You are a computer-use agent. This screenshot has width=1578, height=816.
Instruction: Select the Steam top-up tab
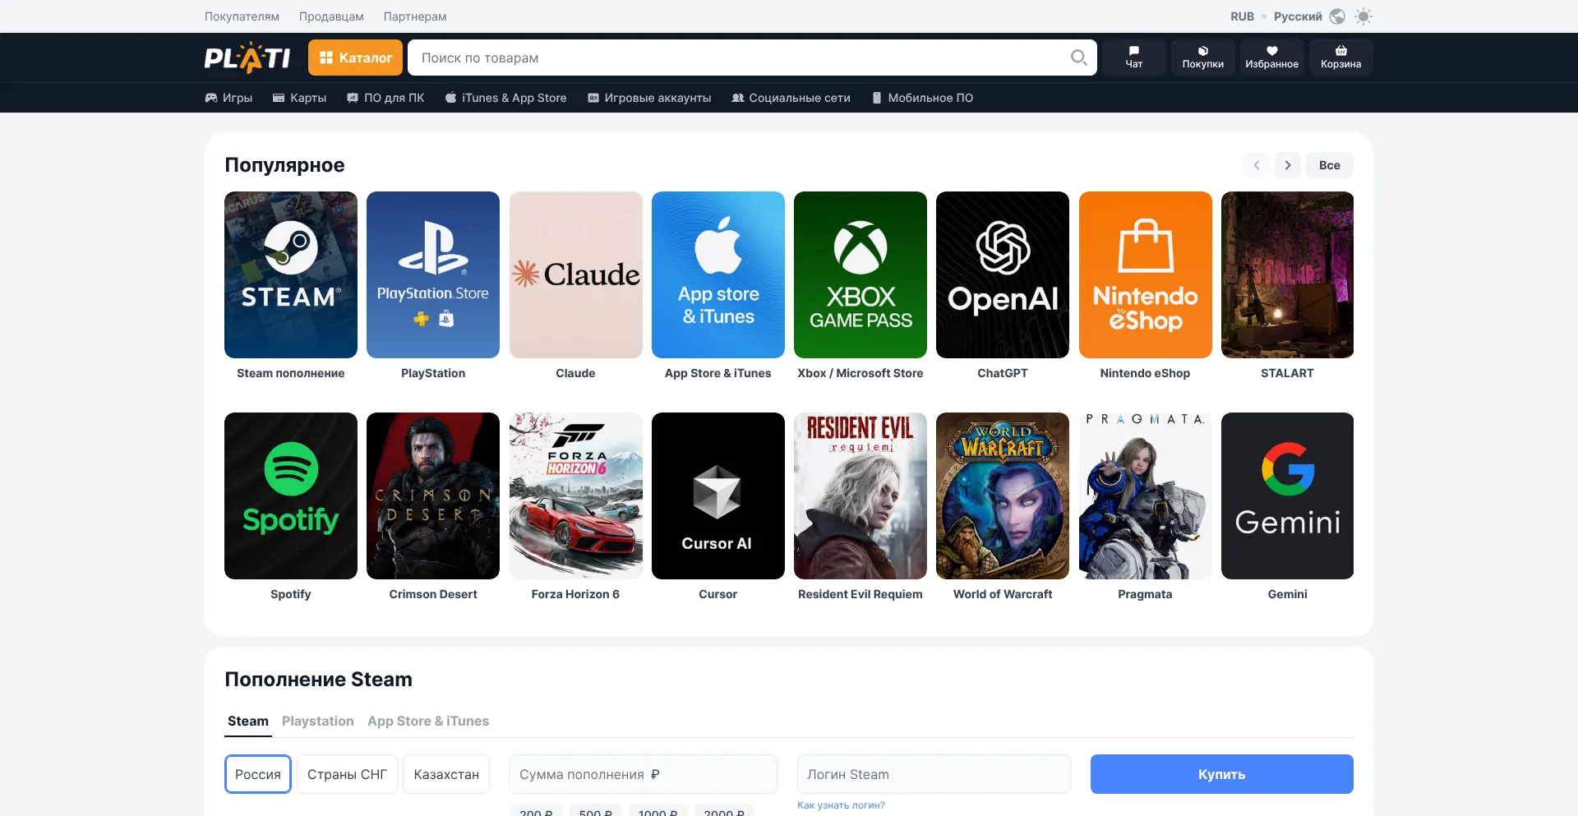pyautogui.click(x=248, y=721)
